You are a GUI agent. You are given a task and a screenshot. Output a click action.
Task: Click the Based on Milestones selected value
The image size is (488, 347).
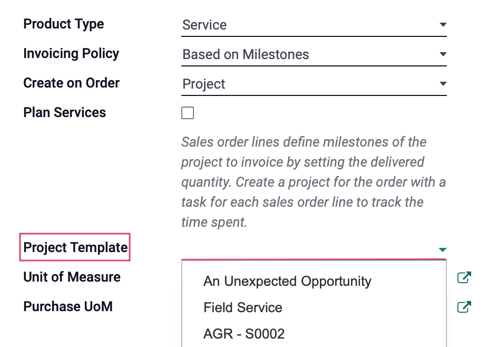(x=246, y=54)
